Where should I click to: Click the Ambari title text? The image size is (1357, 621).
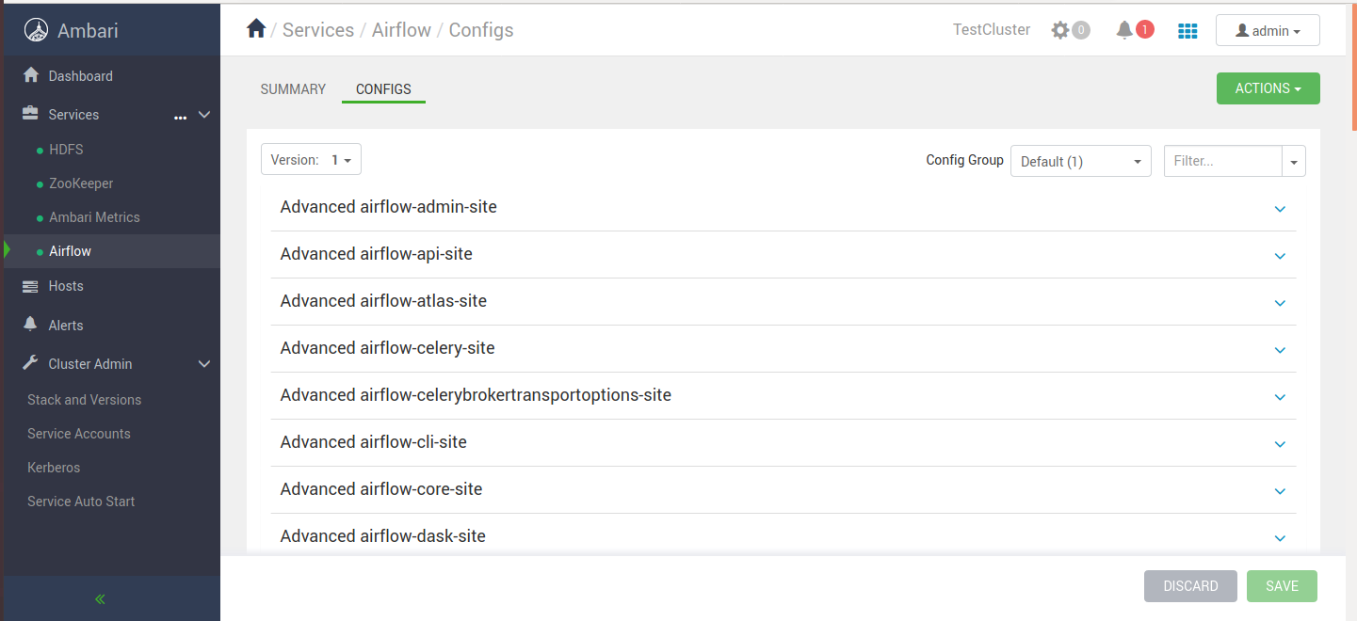point(88,30)
